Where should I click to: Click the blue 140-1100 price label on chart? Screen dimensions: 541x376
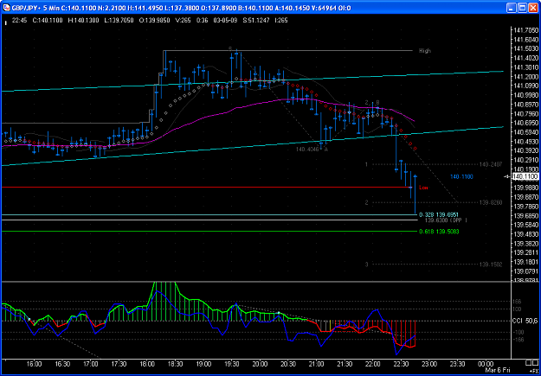coord(461,177)
